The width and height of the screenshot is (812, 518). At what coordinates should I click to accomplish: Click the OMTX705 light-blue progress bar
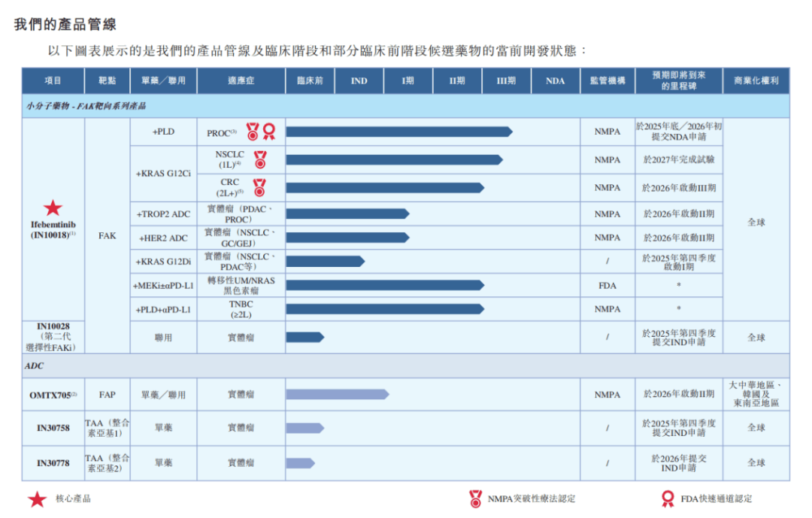pos(336,395)
